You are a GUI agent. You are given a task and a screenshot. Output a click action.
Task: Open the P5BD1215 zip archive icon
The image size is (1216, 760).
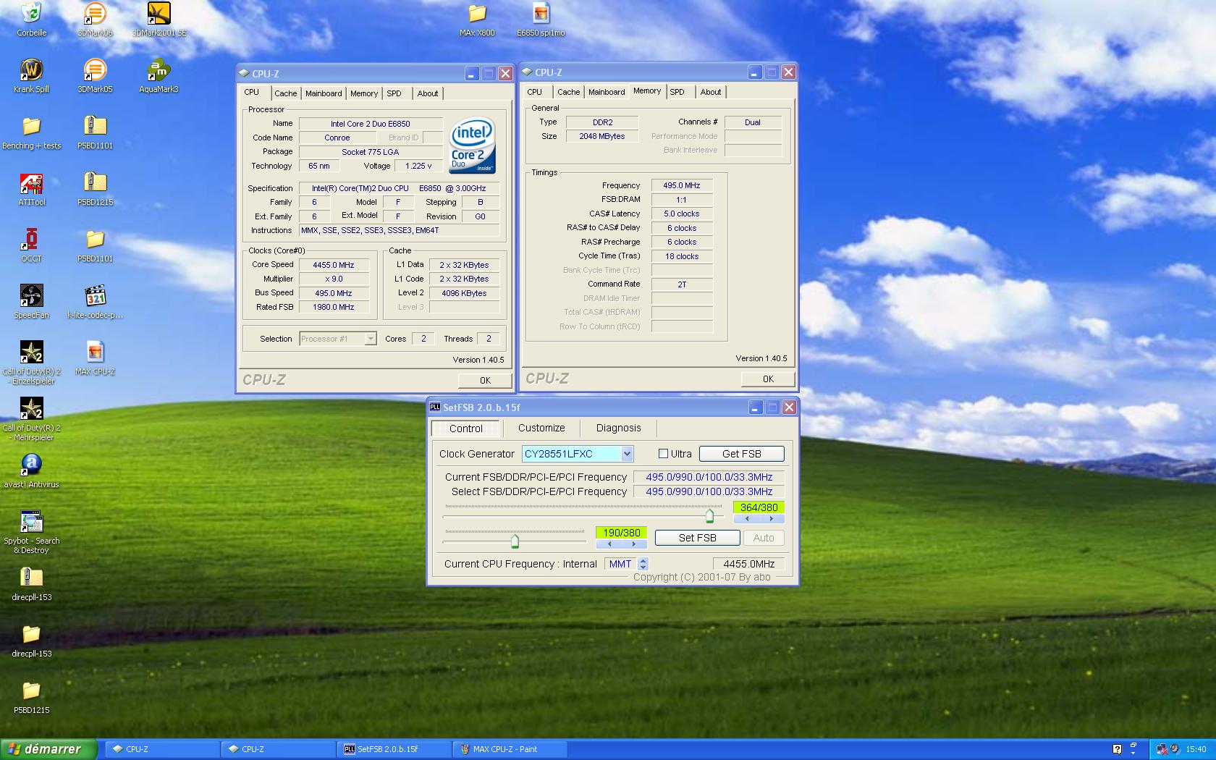click(x=95, y=182)
